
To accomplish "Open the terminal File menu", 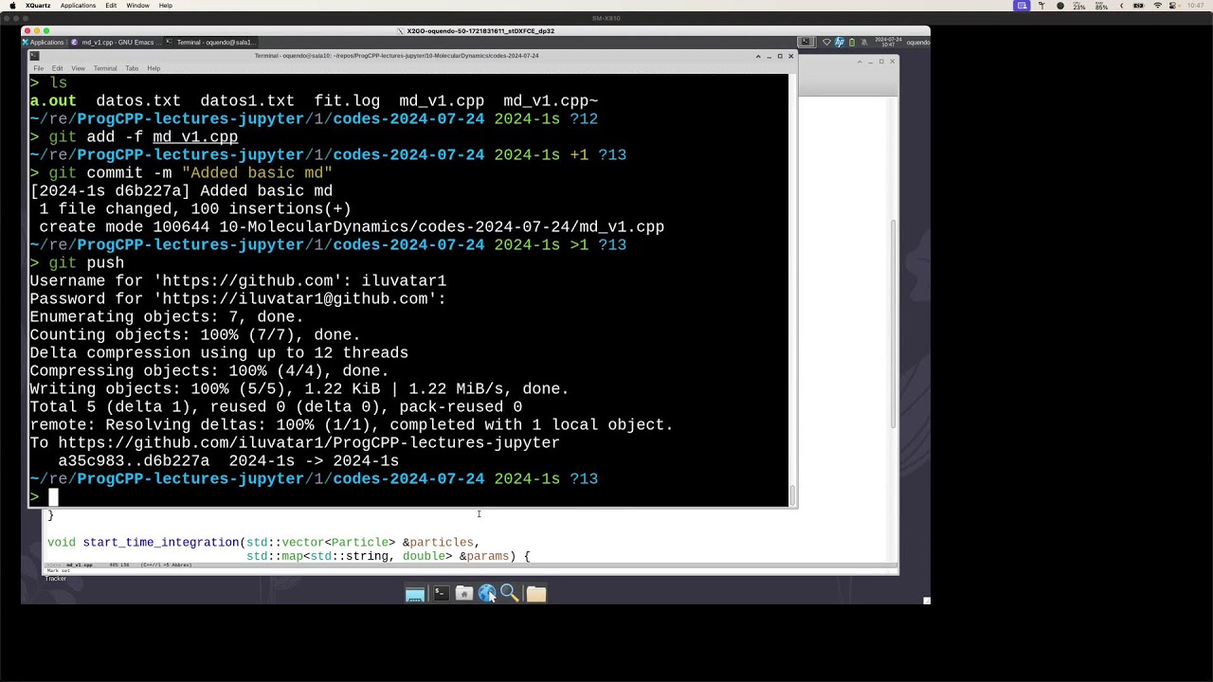I will pyautogui.click(x=39, y=68).
